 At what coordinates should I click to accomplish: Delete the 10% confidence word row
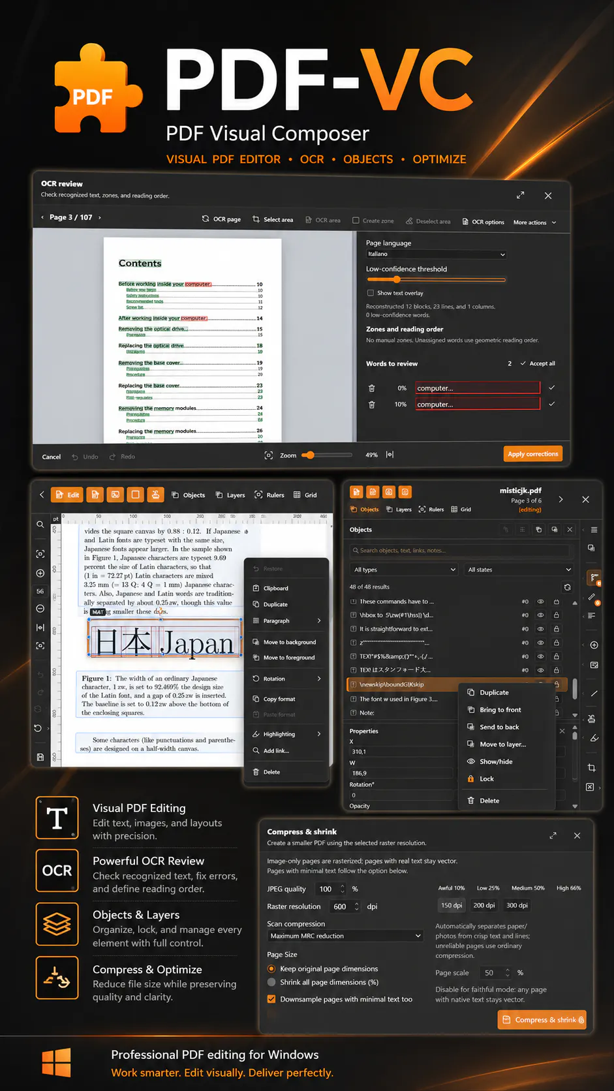pyautogui.click(x=372, y=405)
